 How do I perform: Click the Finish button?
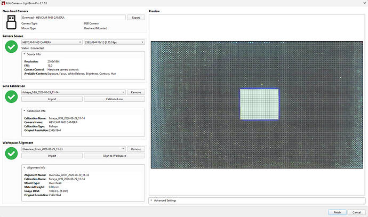pyautogui.click(x=337, y=212)
